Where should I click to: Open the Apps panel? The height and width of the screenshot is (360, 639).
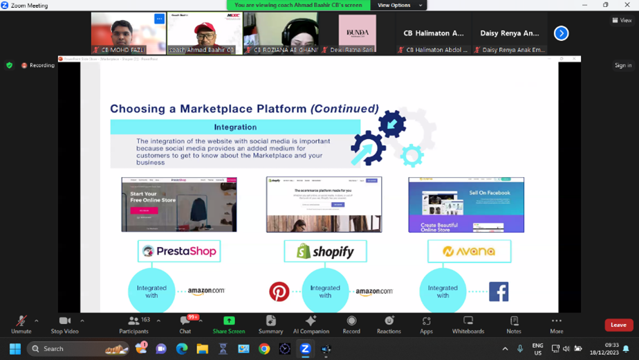[x=426, y=325]
